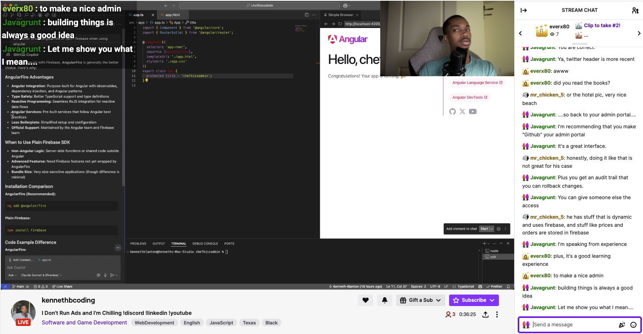
Task: Click the Subscribe button
Action: (x=474, y=300)
